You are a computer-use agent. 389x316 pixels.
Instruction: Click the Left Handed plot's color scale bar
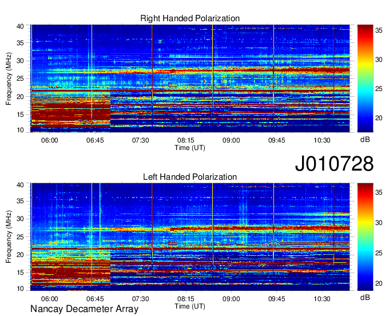365,236
